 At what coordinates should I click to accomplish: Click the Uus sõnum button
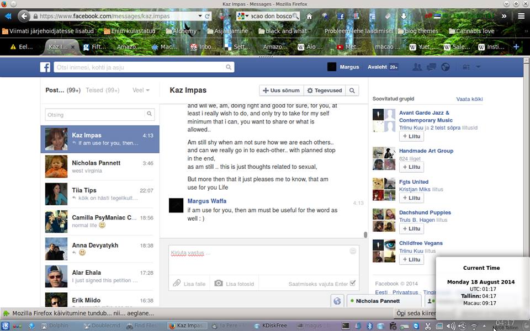281,90
